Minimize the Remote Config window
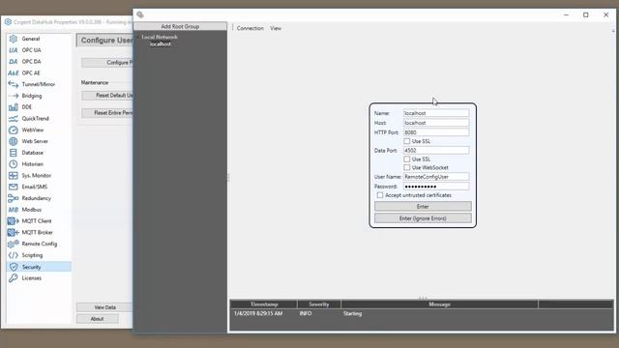Screen dimensions: 619x348 pos(566,14)
